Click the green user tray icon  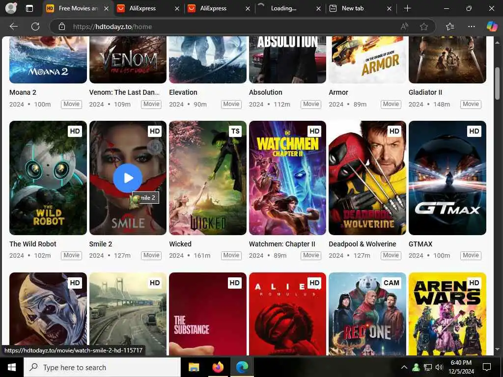pyautogui.click(x=416, y=367)
